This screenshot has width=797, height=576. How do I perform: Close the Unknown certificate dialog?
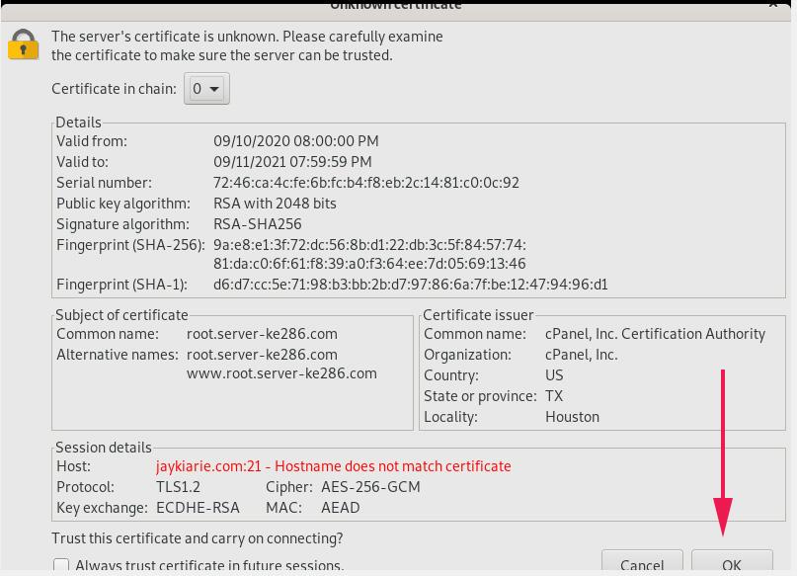773,4
